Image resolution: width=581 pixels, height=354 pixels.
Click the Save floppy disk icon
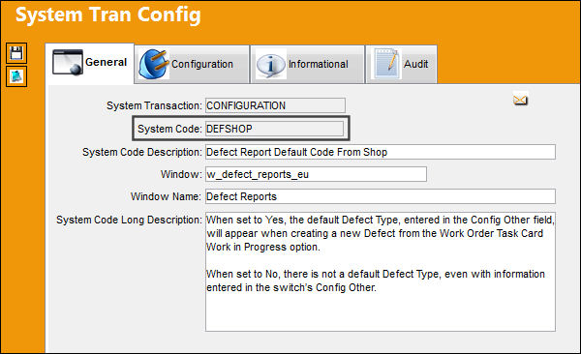[x=16, y=53]
